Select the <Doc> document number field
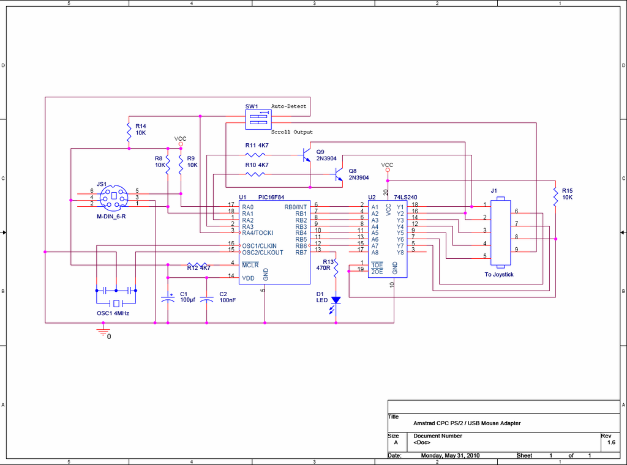This screenshot has height=465, width=627. click(422, 442)
